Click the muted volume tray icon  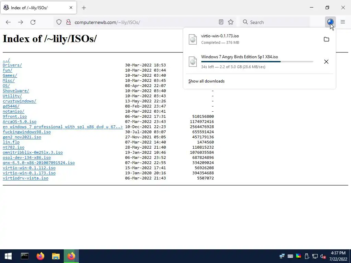click(x=323, y=256)
